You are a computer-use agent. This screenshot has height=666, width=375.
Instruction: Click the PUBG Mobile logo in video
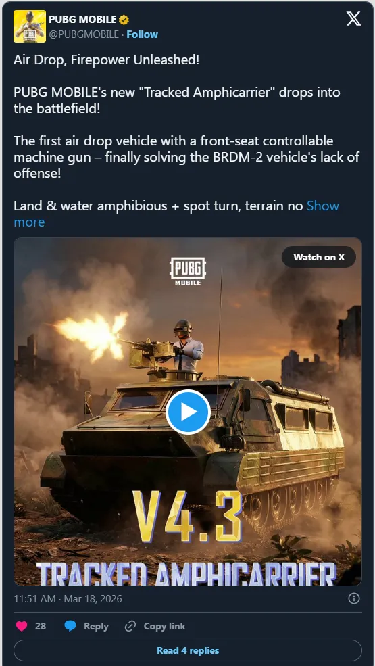point(188,271)
